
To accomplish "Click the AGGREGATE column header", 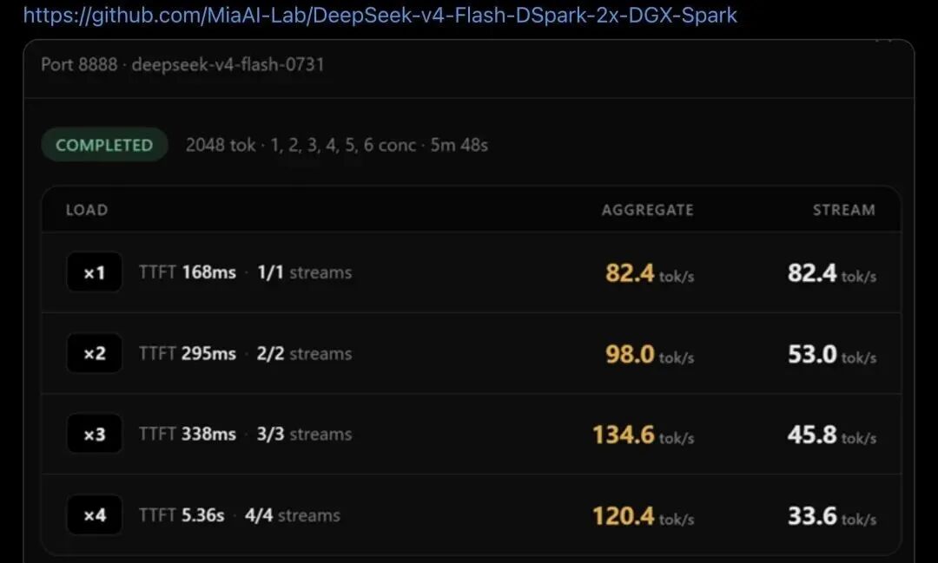I will tap(648, 210).
